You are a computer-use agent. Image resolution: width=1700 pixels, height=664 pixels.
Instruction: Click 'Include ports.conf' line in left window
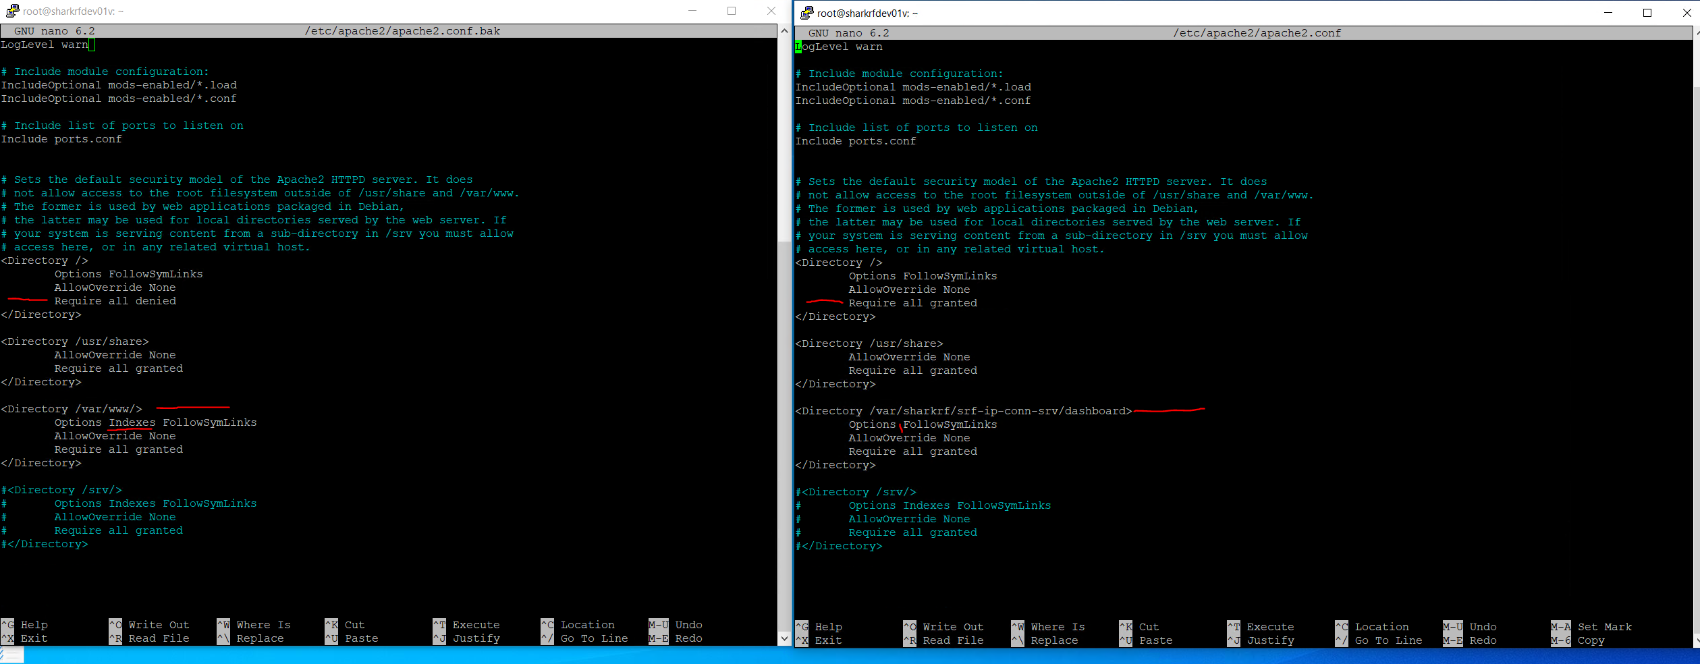(61, 139)
